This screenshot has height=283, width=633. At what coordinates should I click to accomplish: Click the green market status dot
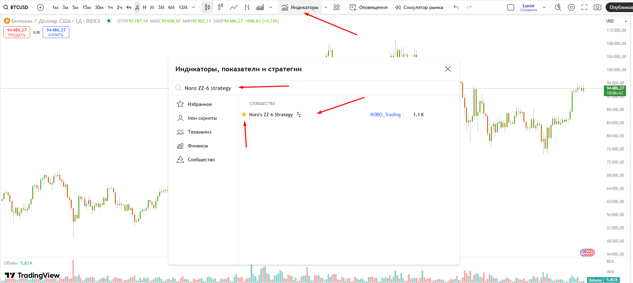109,21
